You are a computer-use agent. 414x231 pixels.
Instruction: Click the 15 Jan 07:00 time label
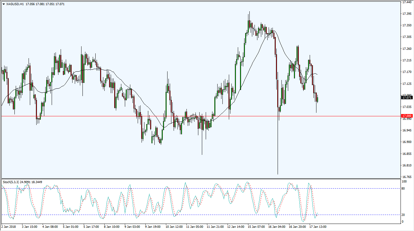tap(257, 227)
